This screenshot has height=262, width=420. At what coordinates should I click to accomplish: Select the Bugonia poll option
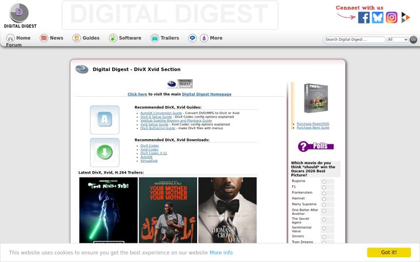324,182
